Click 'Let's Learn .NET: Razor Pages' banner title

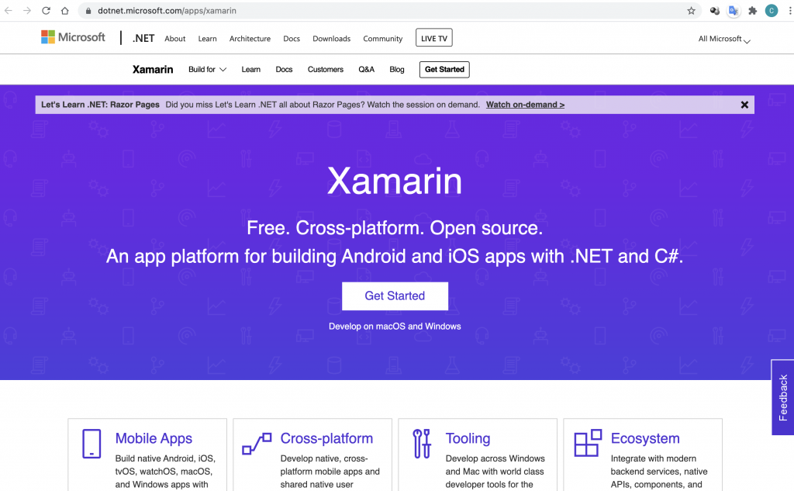pos(100,105)
